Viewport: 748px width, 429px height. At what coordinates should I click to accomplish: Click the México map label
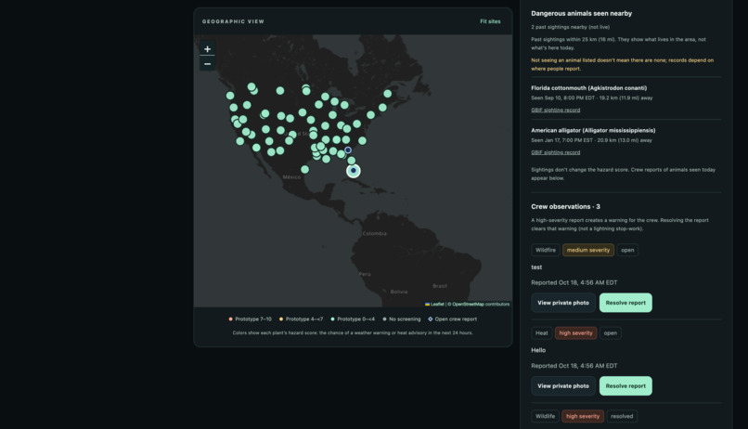click(x=291, y=177)
